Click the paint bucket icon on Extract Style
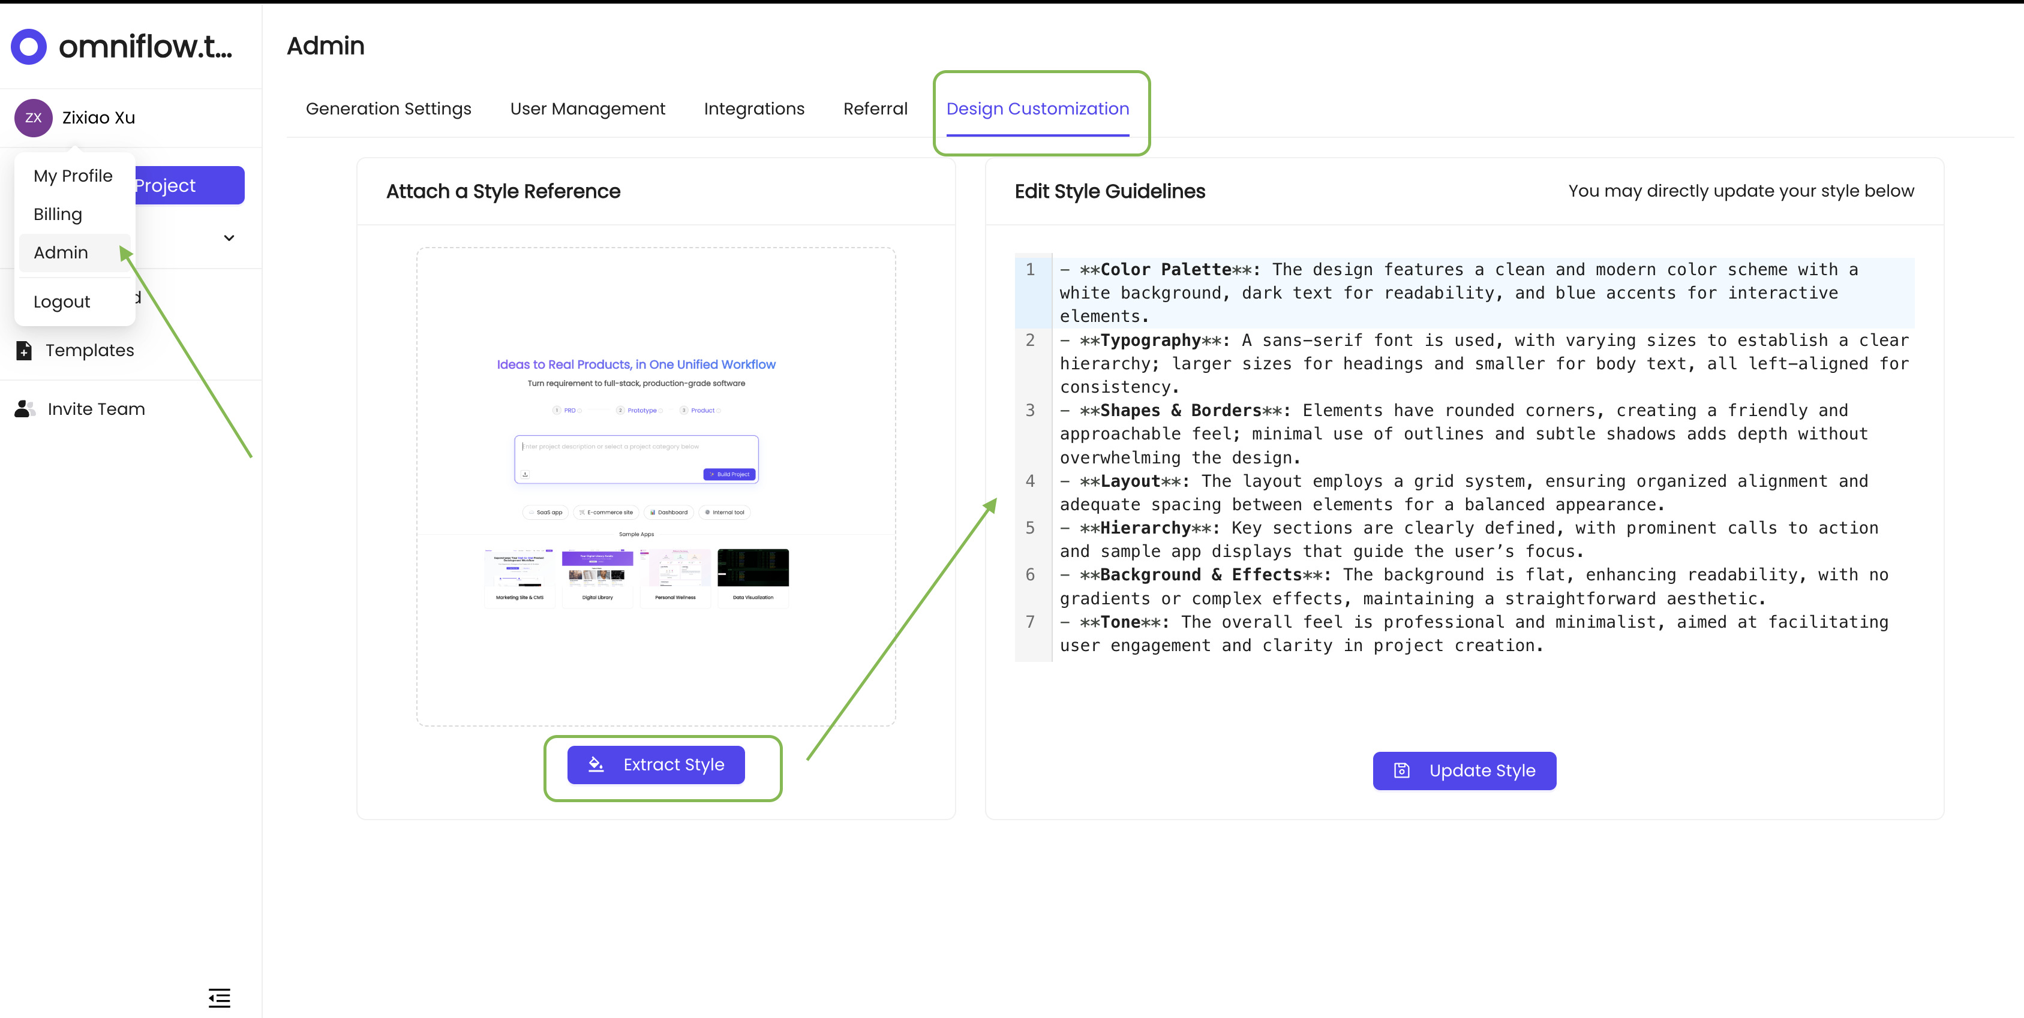 click(596, 764)
